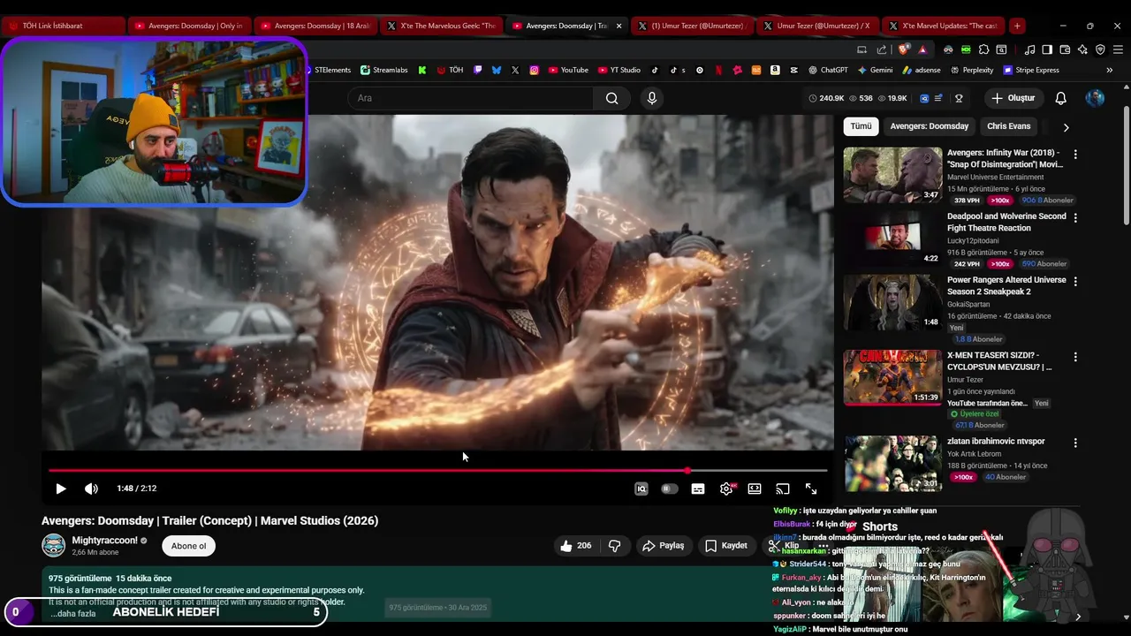This screenshot has height=636, width=1131.
Task: Open the Avengers: Infinity War thumbnail
Action: click(x=892, y=175)
